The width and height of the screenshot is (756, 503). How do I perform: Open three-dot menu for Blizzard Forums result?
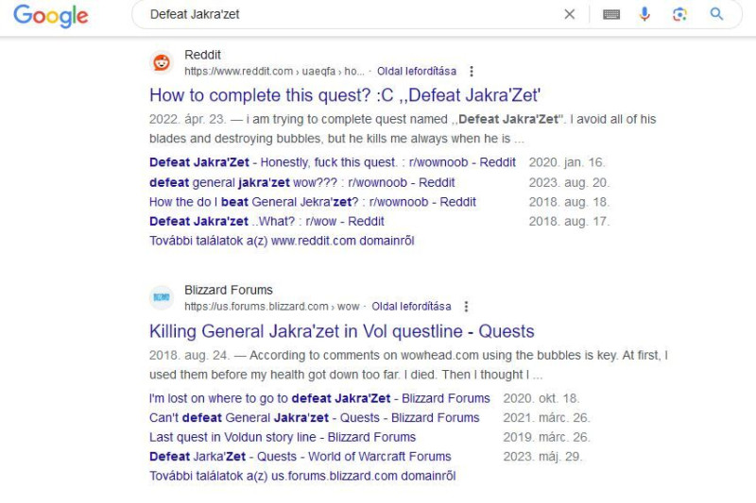pyautogui.click(x=466, y=307)
